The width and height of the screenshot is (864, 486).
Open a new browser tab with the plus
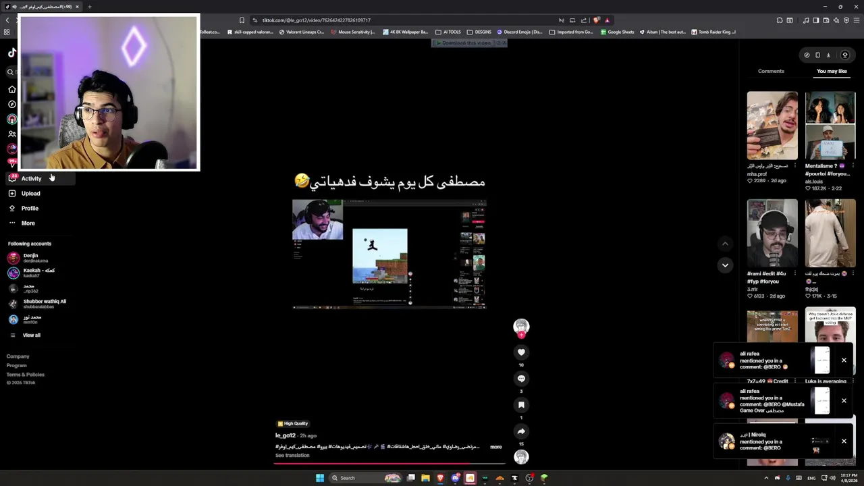click(x=89, y=7)
